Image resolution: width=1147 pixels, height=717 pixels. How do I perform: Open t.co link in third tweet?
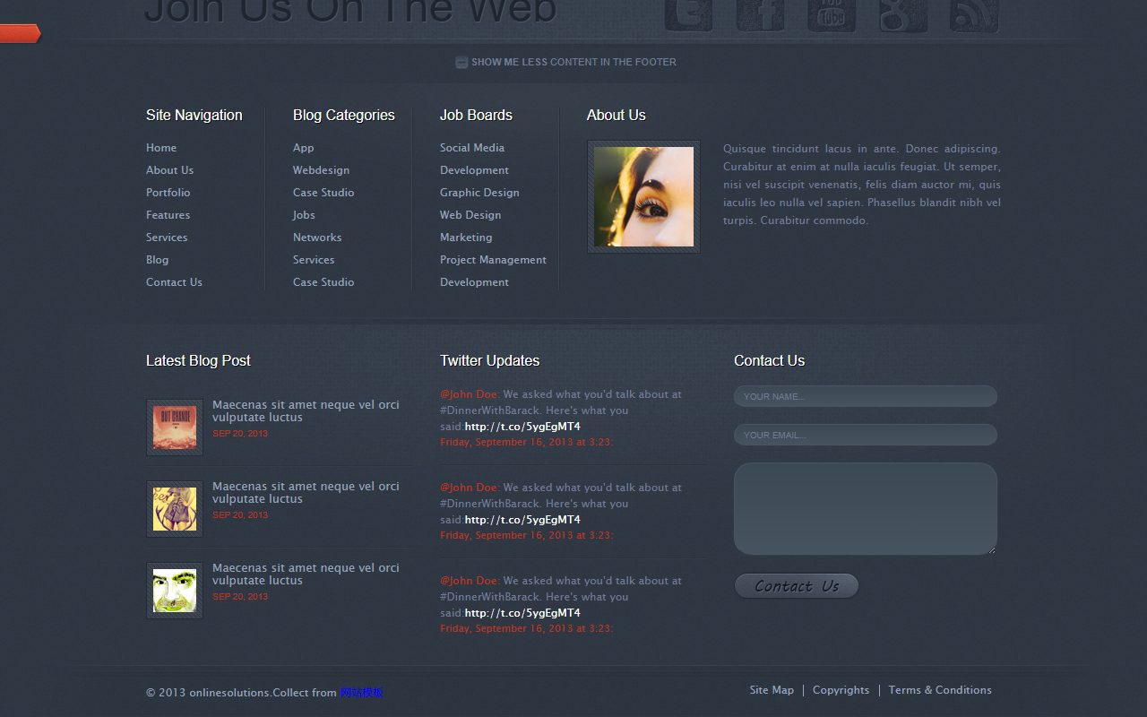click(522, 613)
